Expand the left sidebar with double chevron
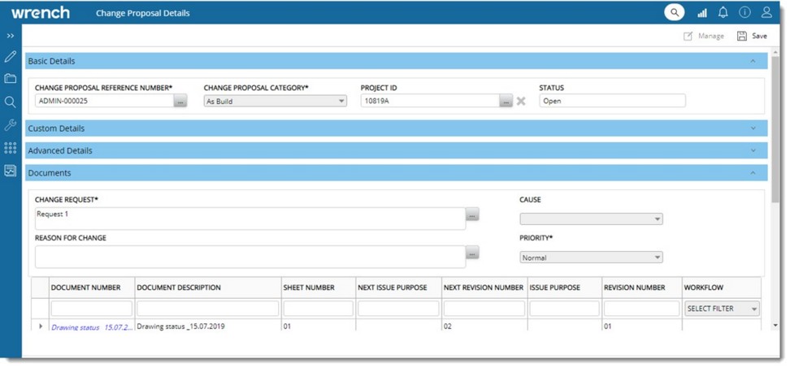790x368 pixels. tap(11, 36)
